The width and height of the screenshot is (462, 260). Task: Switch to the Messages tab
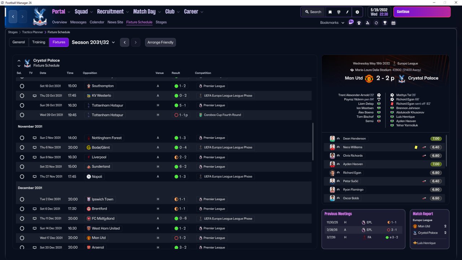(x=78, y=22)
